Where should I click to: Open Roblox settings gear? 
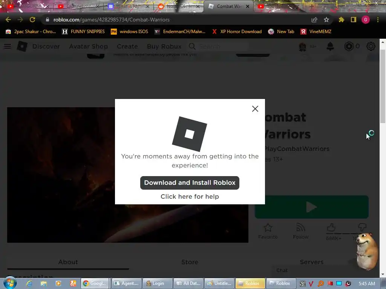pos(371,46)
